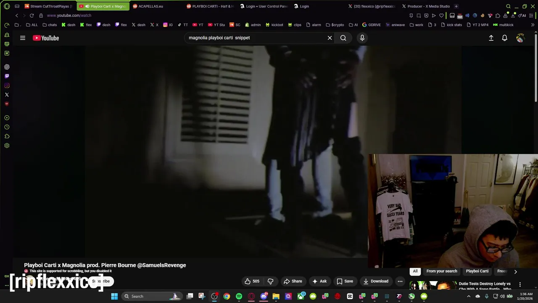Click the Windows taskbar Search box
The width and height of the screenshot is (538, 303).
tap(152, 296)
